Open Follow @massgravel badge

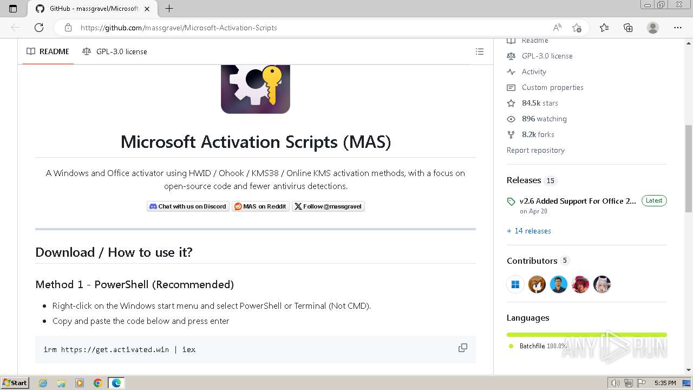coord(328,206)
